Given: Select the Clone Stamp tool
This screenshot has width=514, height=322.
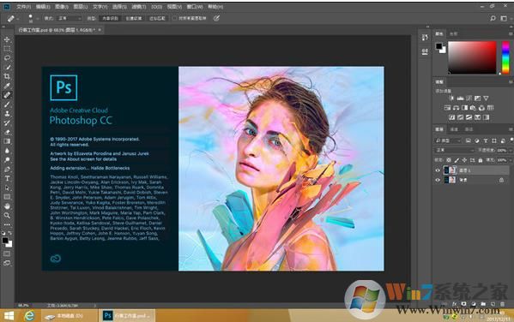Looking at the screenshot, I should click(7, 114).
